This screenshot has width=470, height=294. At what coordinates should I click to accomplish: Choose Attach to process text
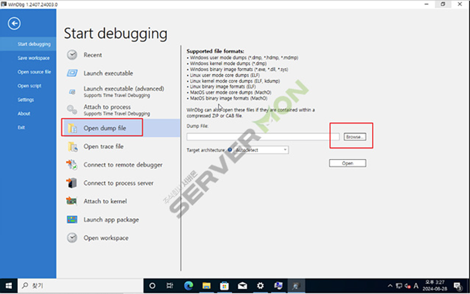(107, 107)
